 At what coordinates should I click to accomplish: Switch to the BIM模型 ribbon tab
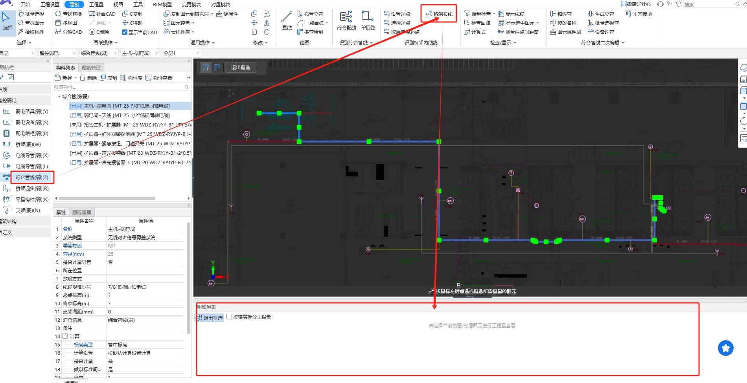pos(162,4)
